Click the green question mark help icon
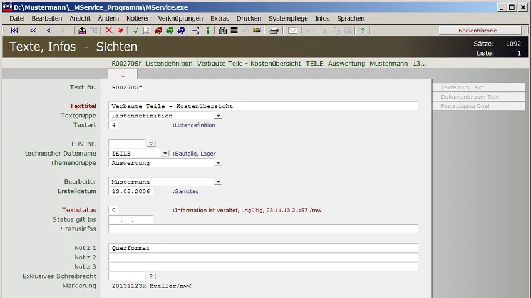The image size is (531, 298). [363, 31]
